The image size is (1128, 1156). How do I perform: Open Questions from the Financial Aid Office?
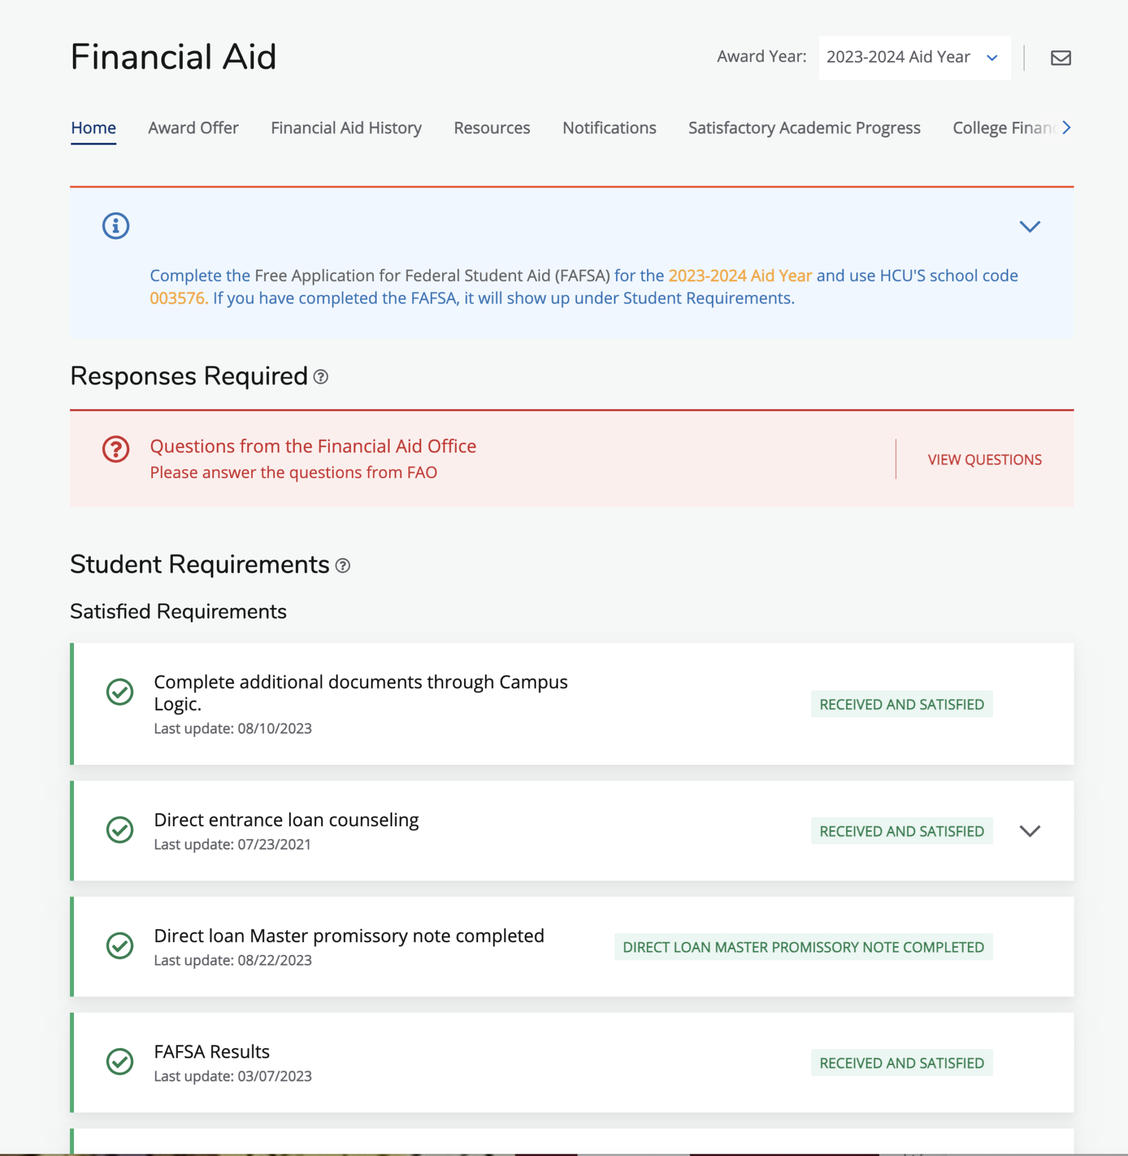pyautogui.click(x=313, y=446)
